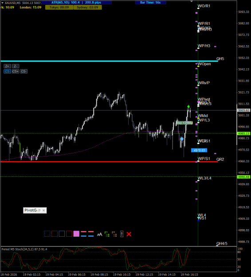Screen dimensions: 251x277
Task: Click the second red-blue double line tool
Action: click(x=91, y=234)
